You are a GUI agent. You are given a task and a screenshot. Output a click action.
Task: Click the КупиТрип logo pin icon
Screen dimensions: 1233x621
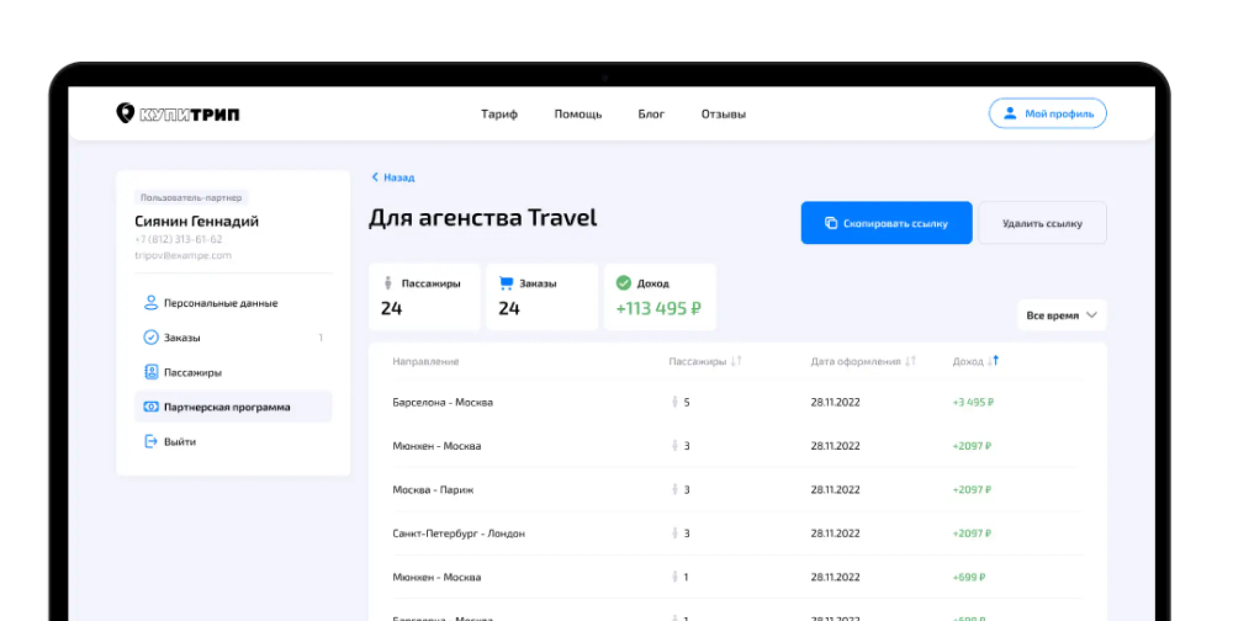[x=125, y=113]
